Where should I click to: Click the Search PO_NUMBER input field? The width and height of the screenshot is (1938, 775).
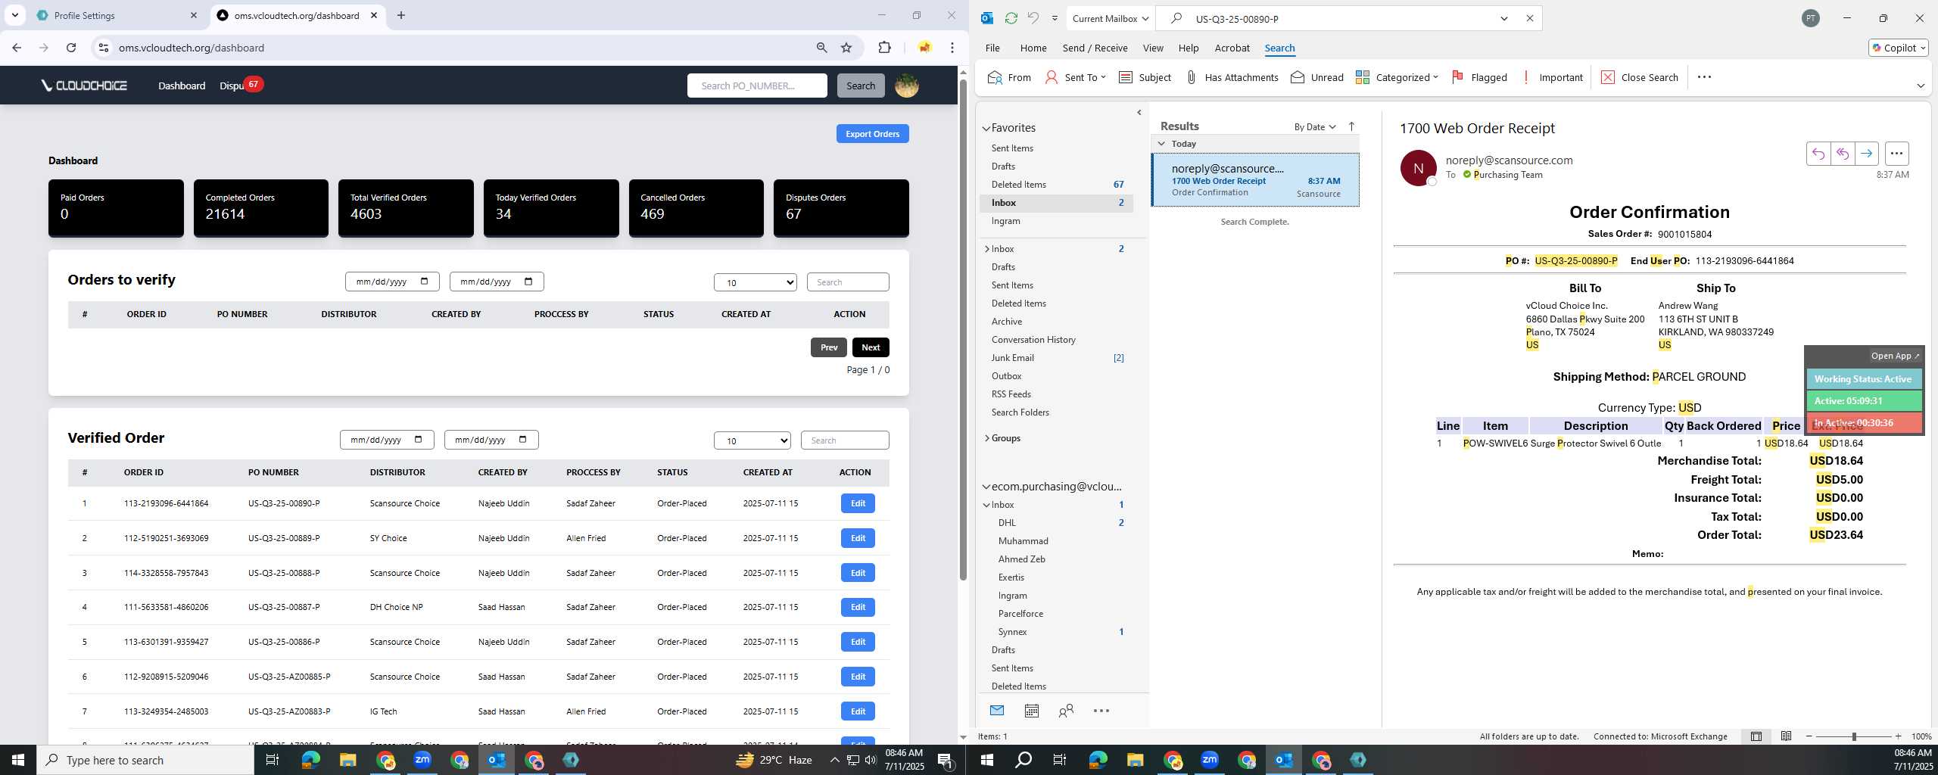tap(757, 86)
